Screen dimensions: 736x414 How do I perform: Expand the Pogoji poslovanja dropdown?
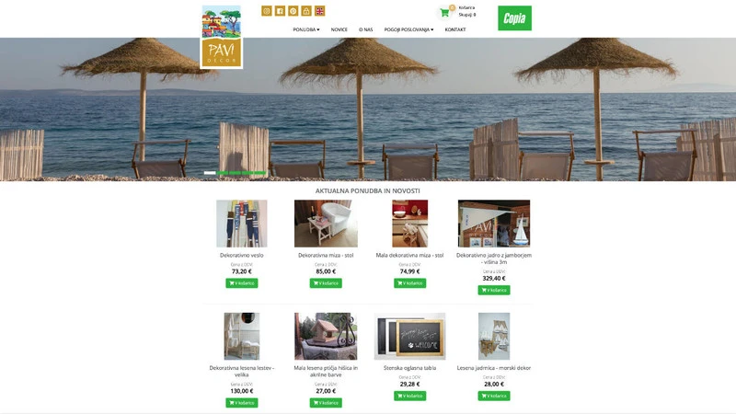coord(408,29)
